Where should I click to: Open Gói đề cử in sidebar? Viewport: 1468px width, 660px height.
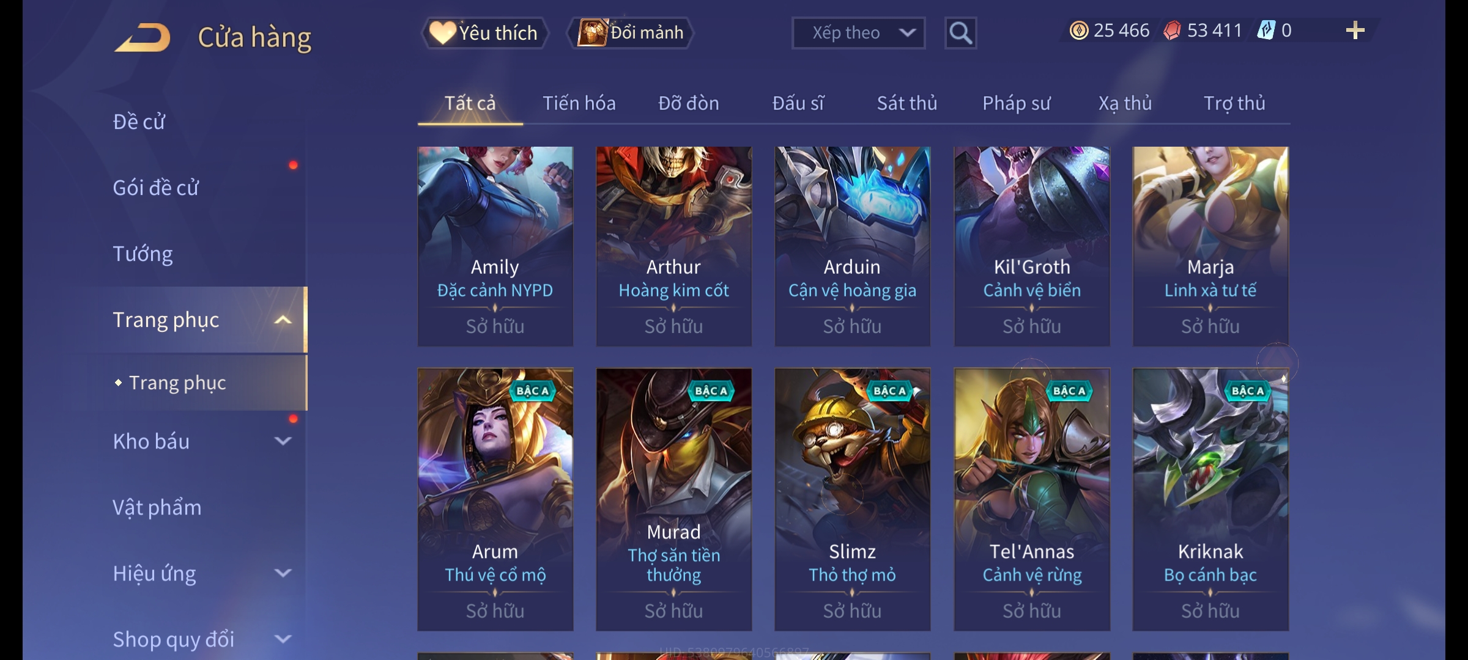click(x=155, y=188)
